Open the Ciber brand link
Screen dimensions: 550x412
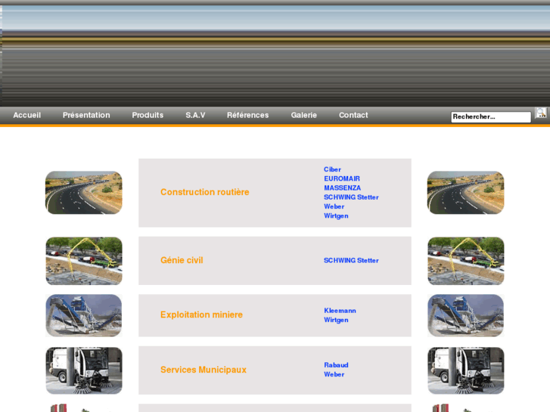click(332, 169)
